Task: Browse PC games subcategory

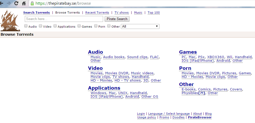Action: [184, 57]
